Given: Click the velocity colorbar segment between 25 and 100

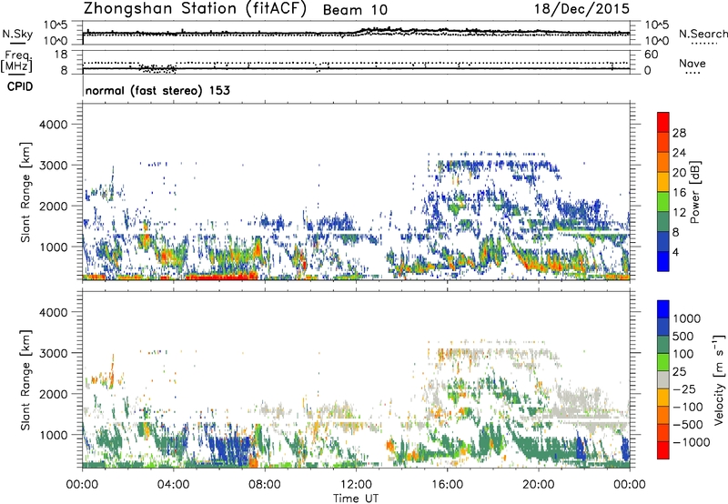Looking at the screenshot, I should click(x=663, y=362).
